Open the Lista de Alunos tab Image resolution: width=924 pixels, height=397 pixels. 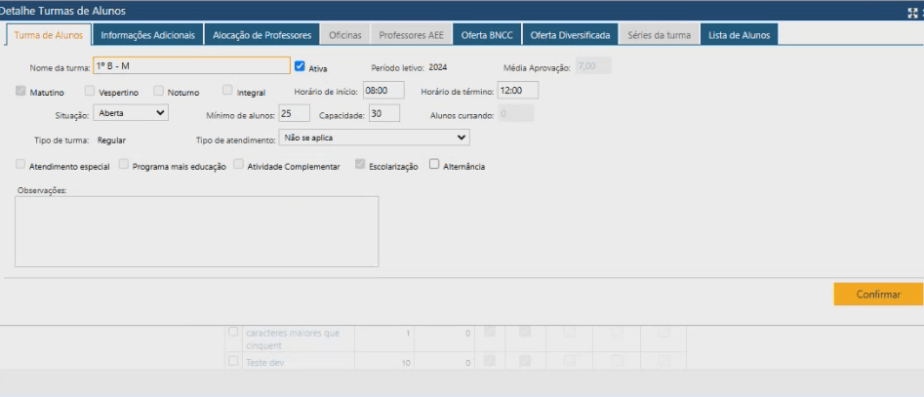tap(739, 35)
